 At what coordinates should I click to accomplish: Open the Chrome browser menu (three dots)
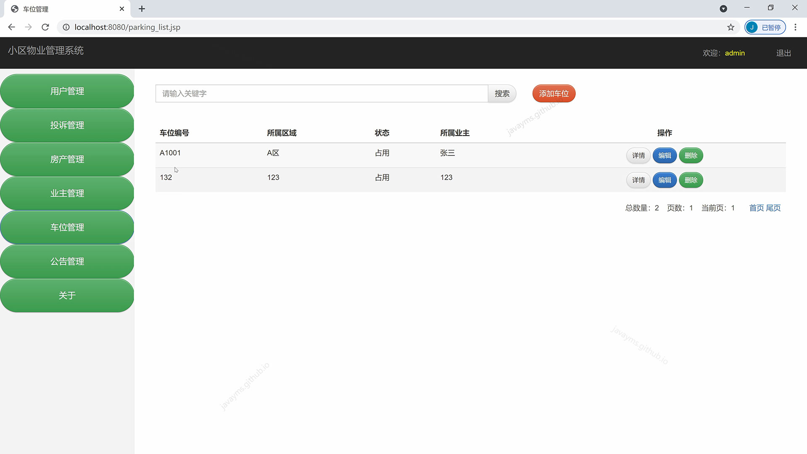pos(795,27)
